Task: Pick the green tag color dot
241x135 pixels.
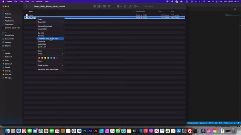Action: tap(48, 58)
